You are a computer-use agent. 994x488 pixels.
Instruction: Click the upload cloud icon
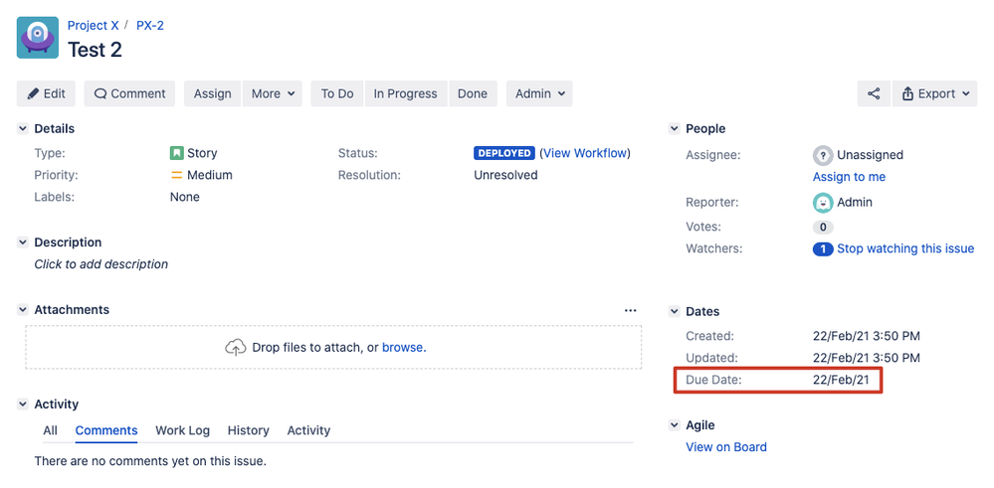236,348
